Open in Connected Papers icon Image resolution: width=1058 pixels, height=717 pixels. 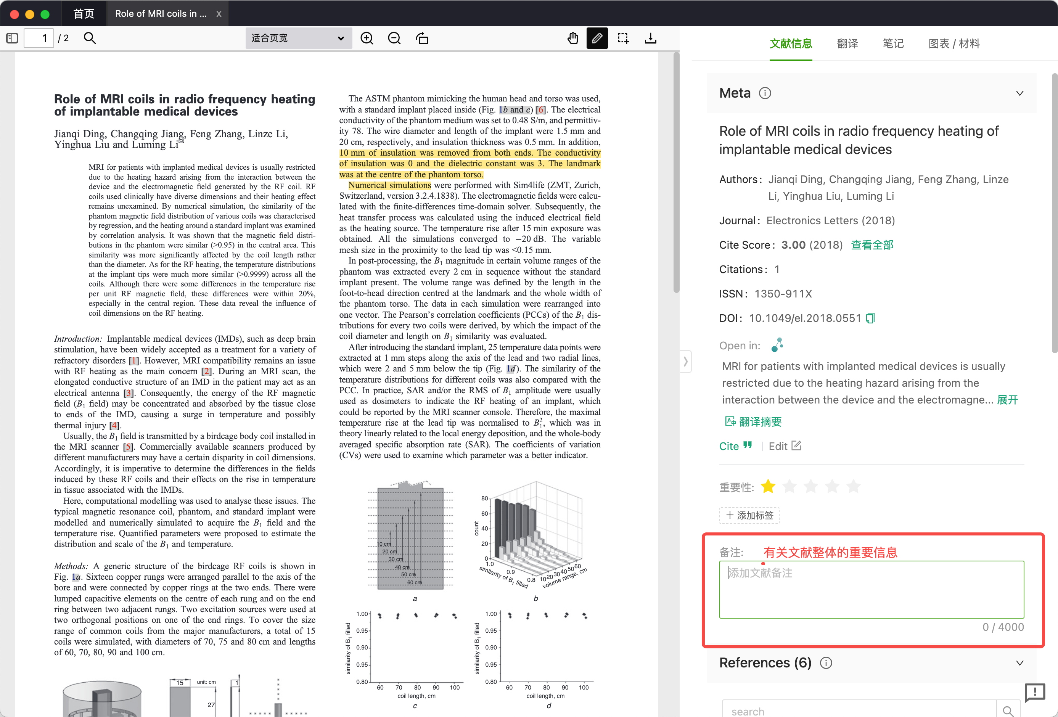click(x=777, y=345)
